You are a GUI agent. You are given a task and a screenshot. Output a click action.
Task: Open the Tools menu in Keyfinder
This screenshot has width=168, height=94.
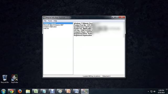(50, 21)
